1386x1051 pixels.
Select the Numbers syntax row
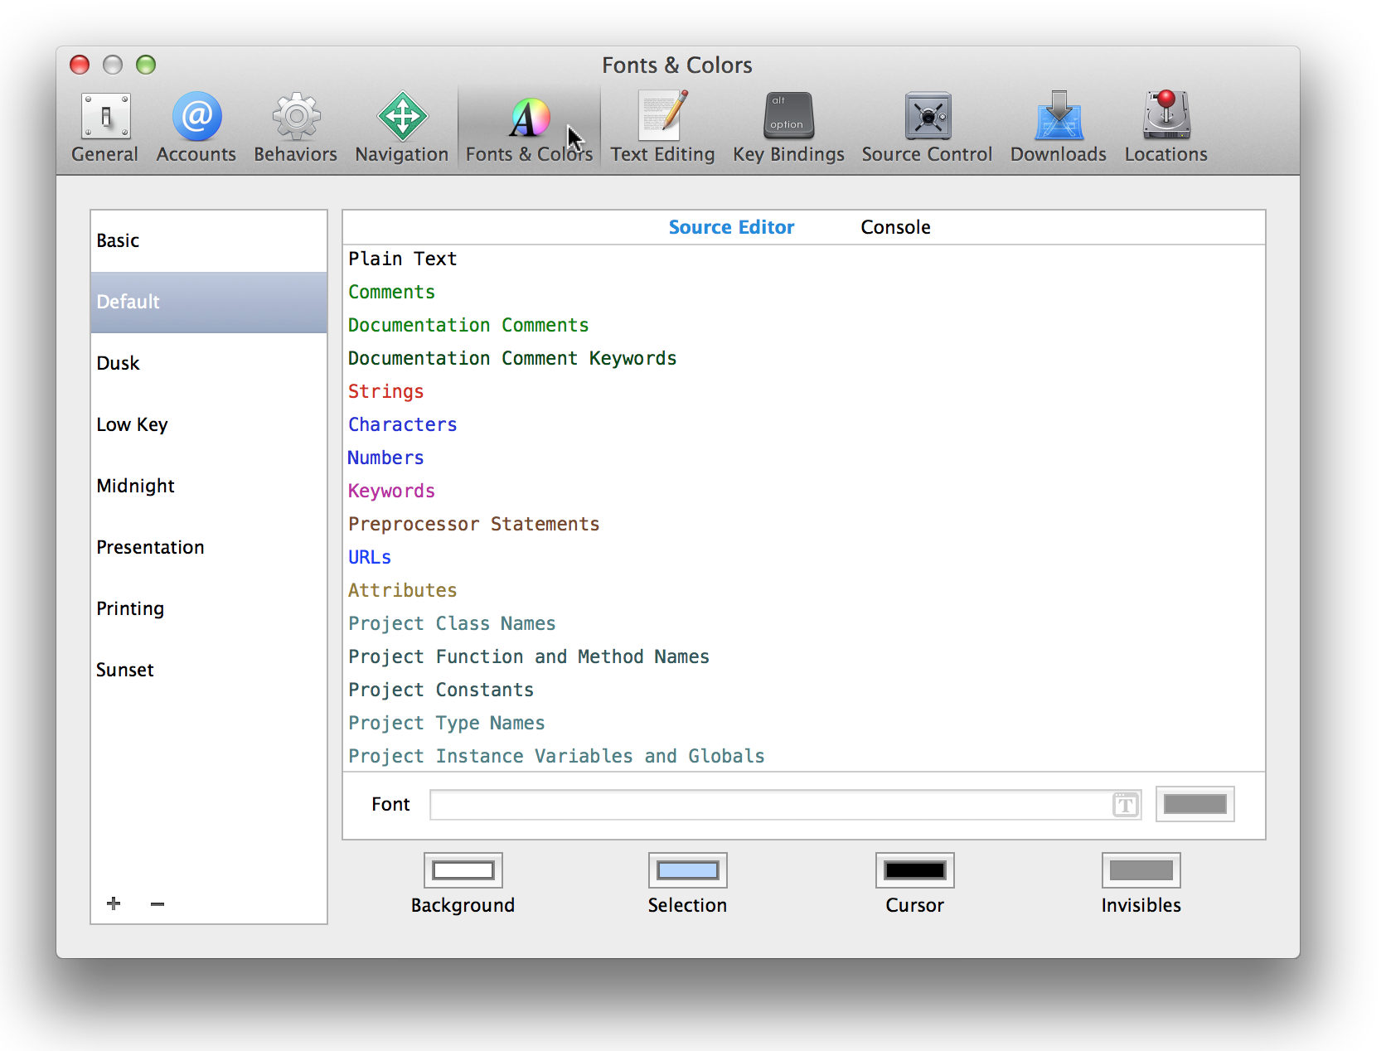point(804,458)
